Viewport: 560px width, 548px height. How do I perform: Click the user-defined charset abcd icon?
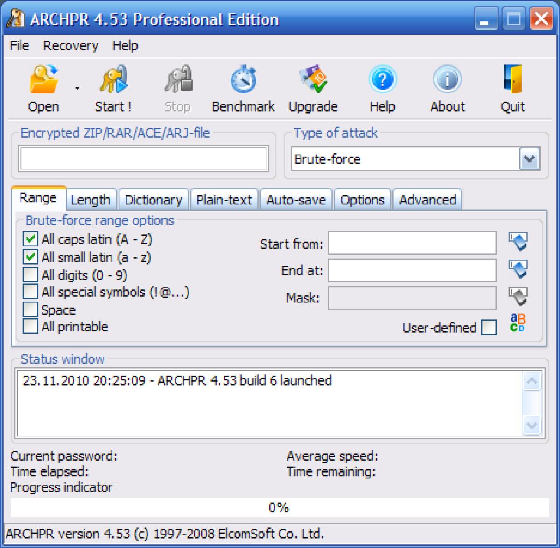tap(518, 322)
